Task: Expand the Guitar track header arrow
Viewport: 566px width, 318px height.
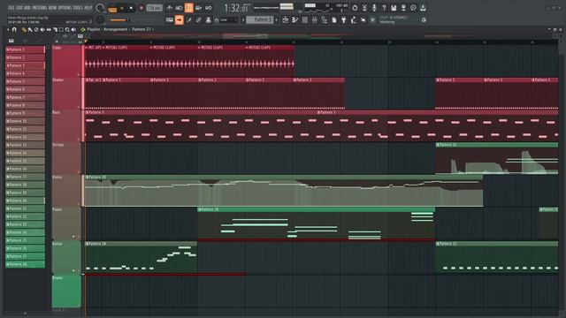Action: click(73, 270)
